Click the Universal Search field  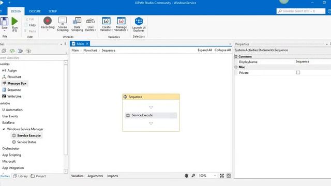(x=301, y=11)
